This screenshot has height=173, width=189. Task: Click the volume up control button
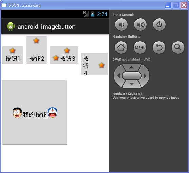click(140, 25)
